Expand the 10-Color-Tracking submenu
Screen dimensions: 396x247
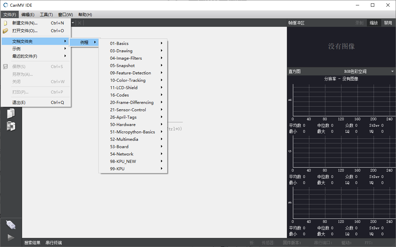point(133,80)
